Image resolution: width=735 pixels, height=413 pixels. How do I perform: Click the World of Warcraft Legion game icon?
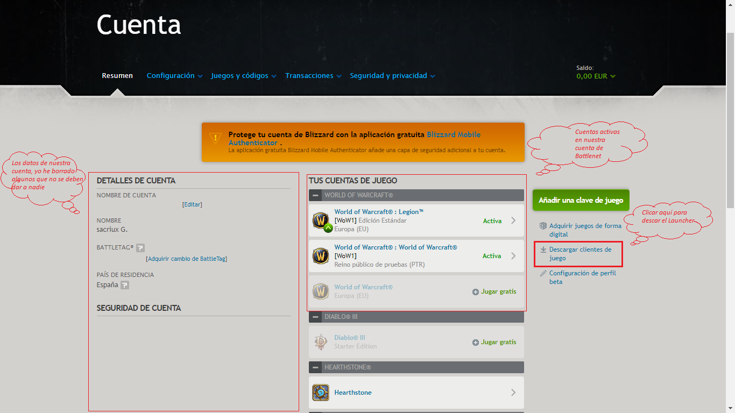[x=321, y=220]
